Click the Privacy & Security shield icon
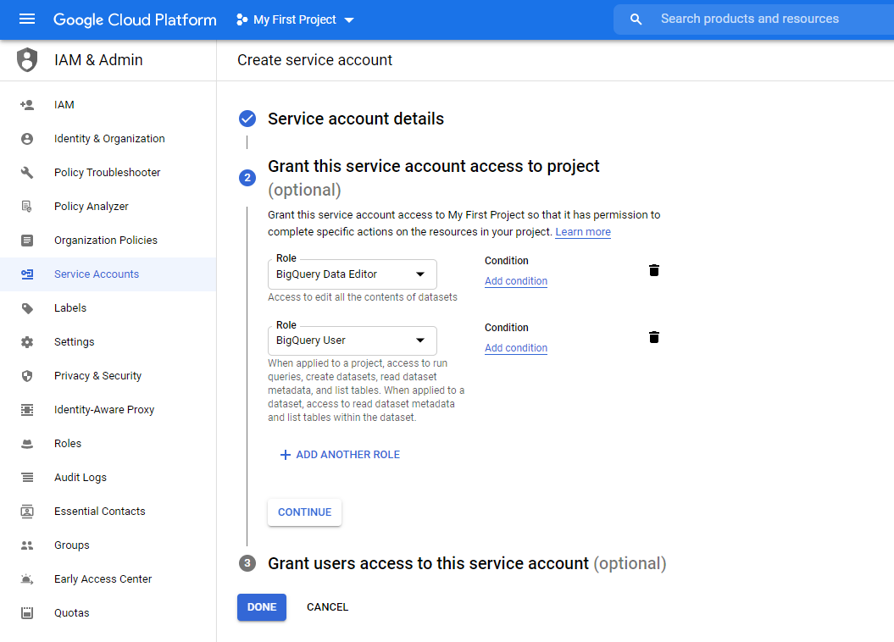894x642 pixels. 27,376
